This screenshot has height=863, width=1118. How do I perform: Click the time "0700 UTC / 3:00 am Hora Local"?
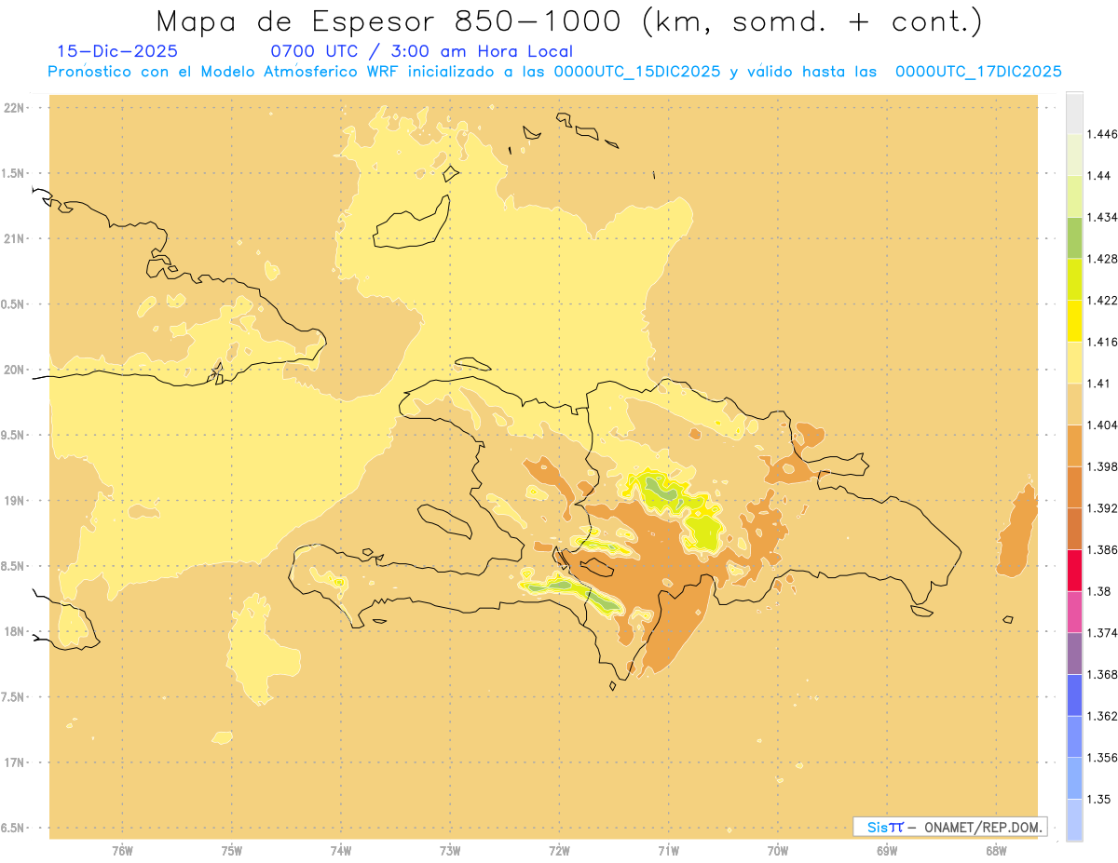pyautogui.click(x=421, y=51)
